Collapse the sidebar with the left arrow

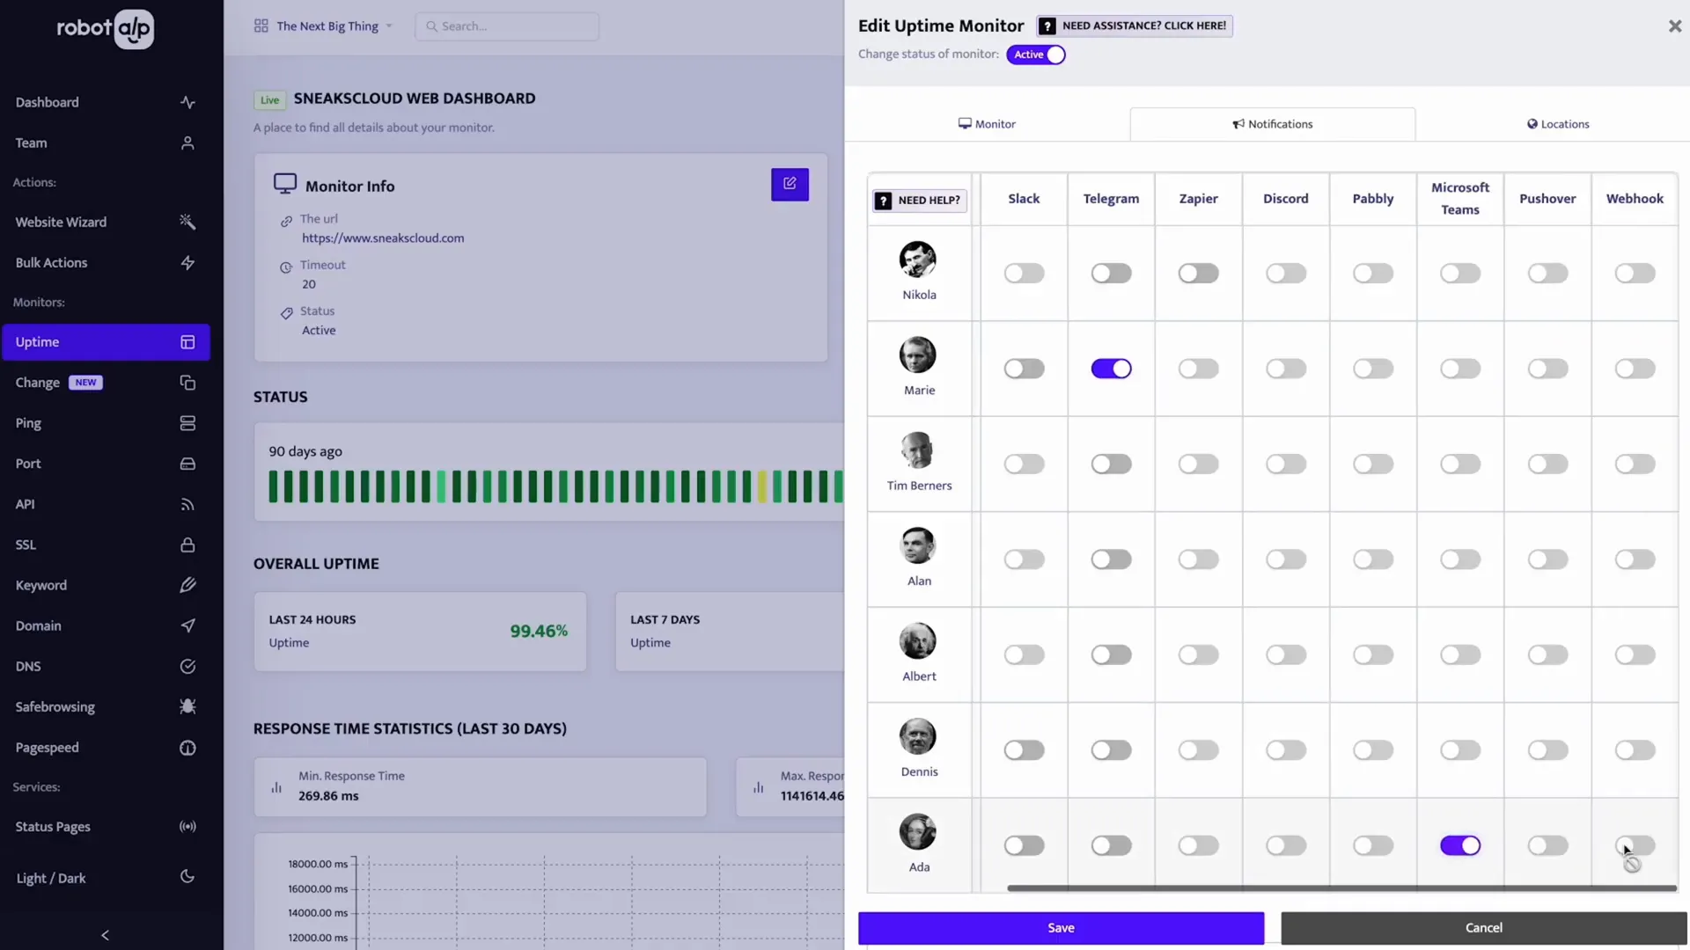[x=105, y=935]
